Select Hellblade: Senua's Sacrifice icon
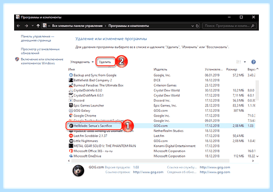The image size is (273, 192). (x=71, y=126)
